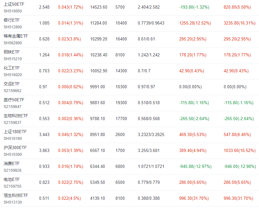Open the 交运ETF entry
259x209 pixels.
point(11,84)
